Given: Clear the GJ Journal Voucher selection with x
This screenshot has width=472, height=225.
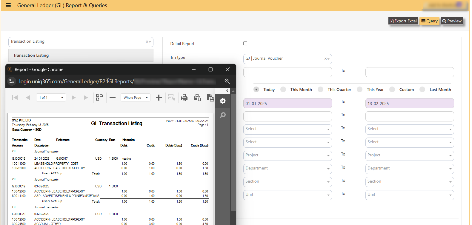Looking at the screenshot, I should pos(325,59).
